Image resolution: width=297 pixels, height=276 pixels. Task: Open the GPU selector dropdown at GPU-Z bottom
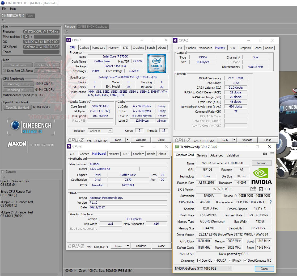202,269
